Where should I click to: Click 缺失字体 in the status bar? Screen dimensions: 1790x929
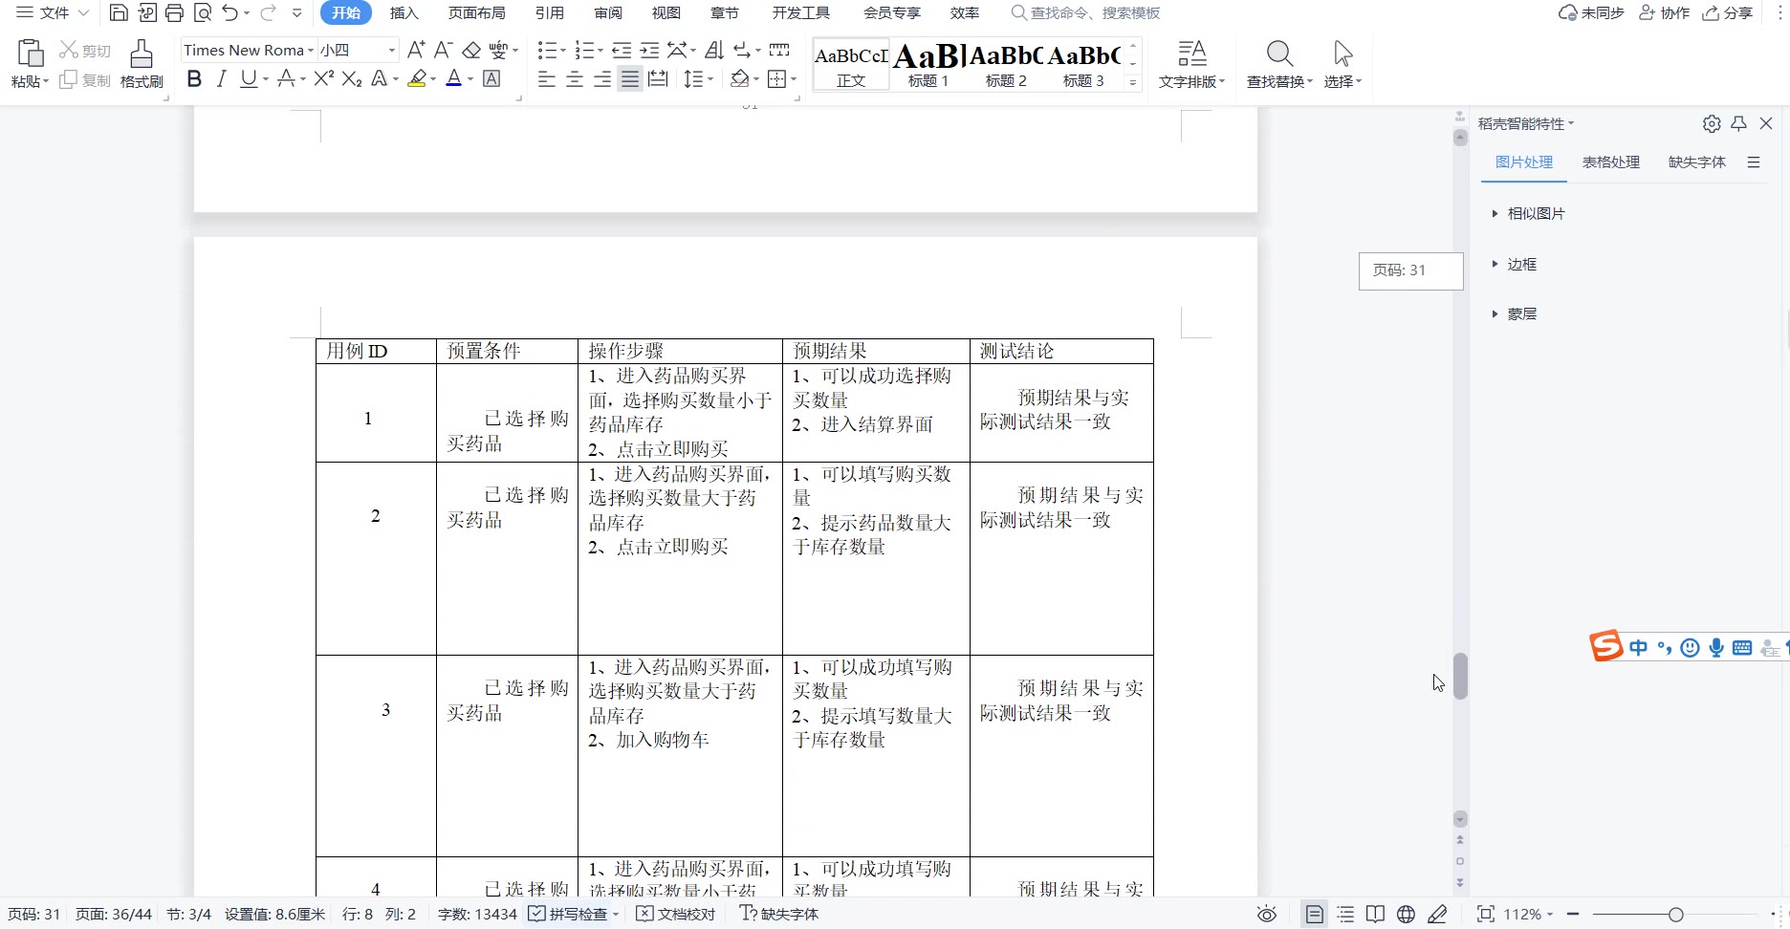coord(779,915)
